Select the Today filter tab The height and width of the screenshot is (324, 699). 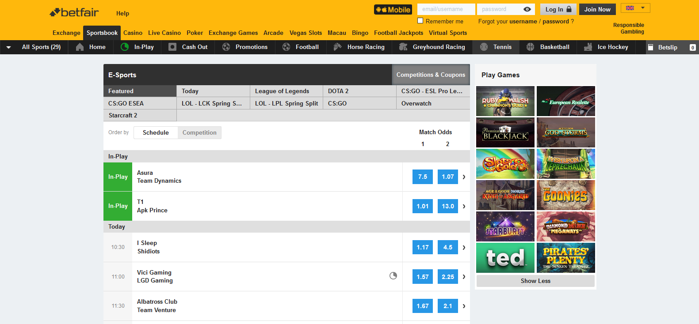213,91
